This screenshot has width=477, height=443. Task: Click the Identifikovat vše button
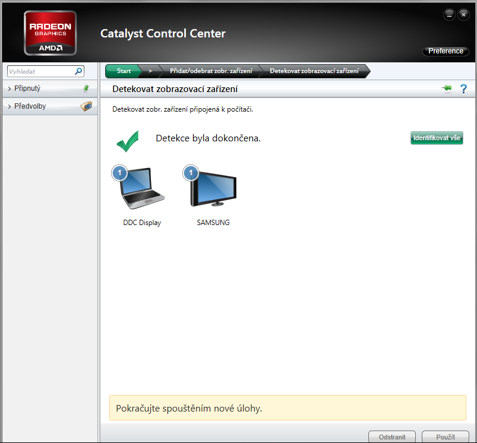point(437,138)
